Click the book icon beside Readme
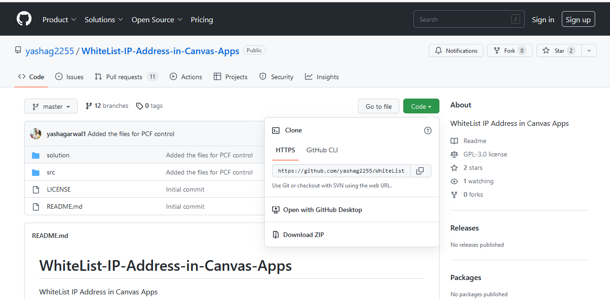 [x=454, y=141]
